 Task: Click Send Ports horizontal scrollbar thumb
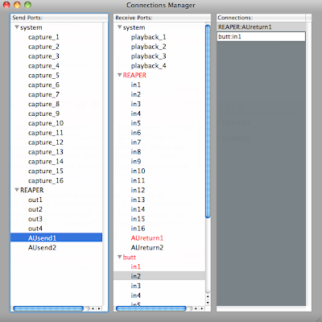[x=48, y=308]
